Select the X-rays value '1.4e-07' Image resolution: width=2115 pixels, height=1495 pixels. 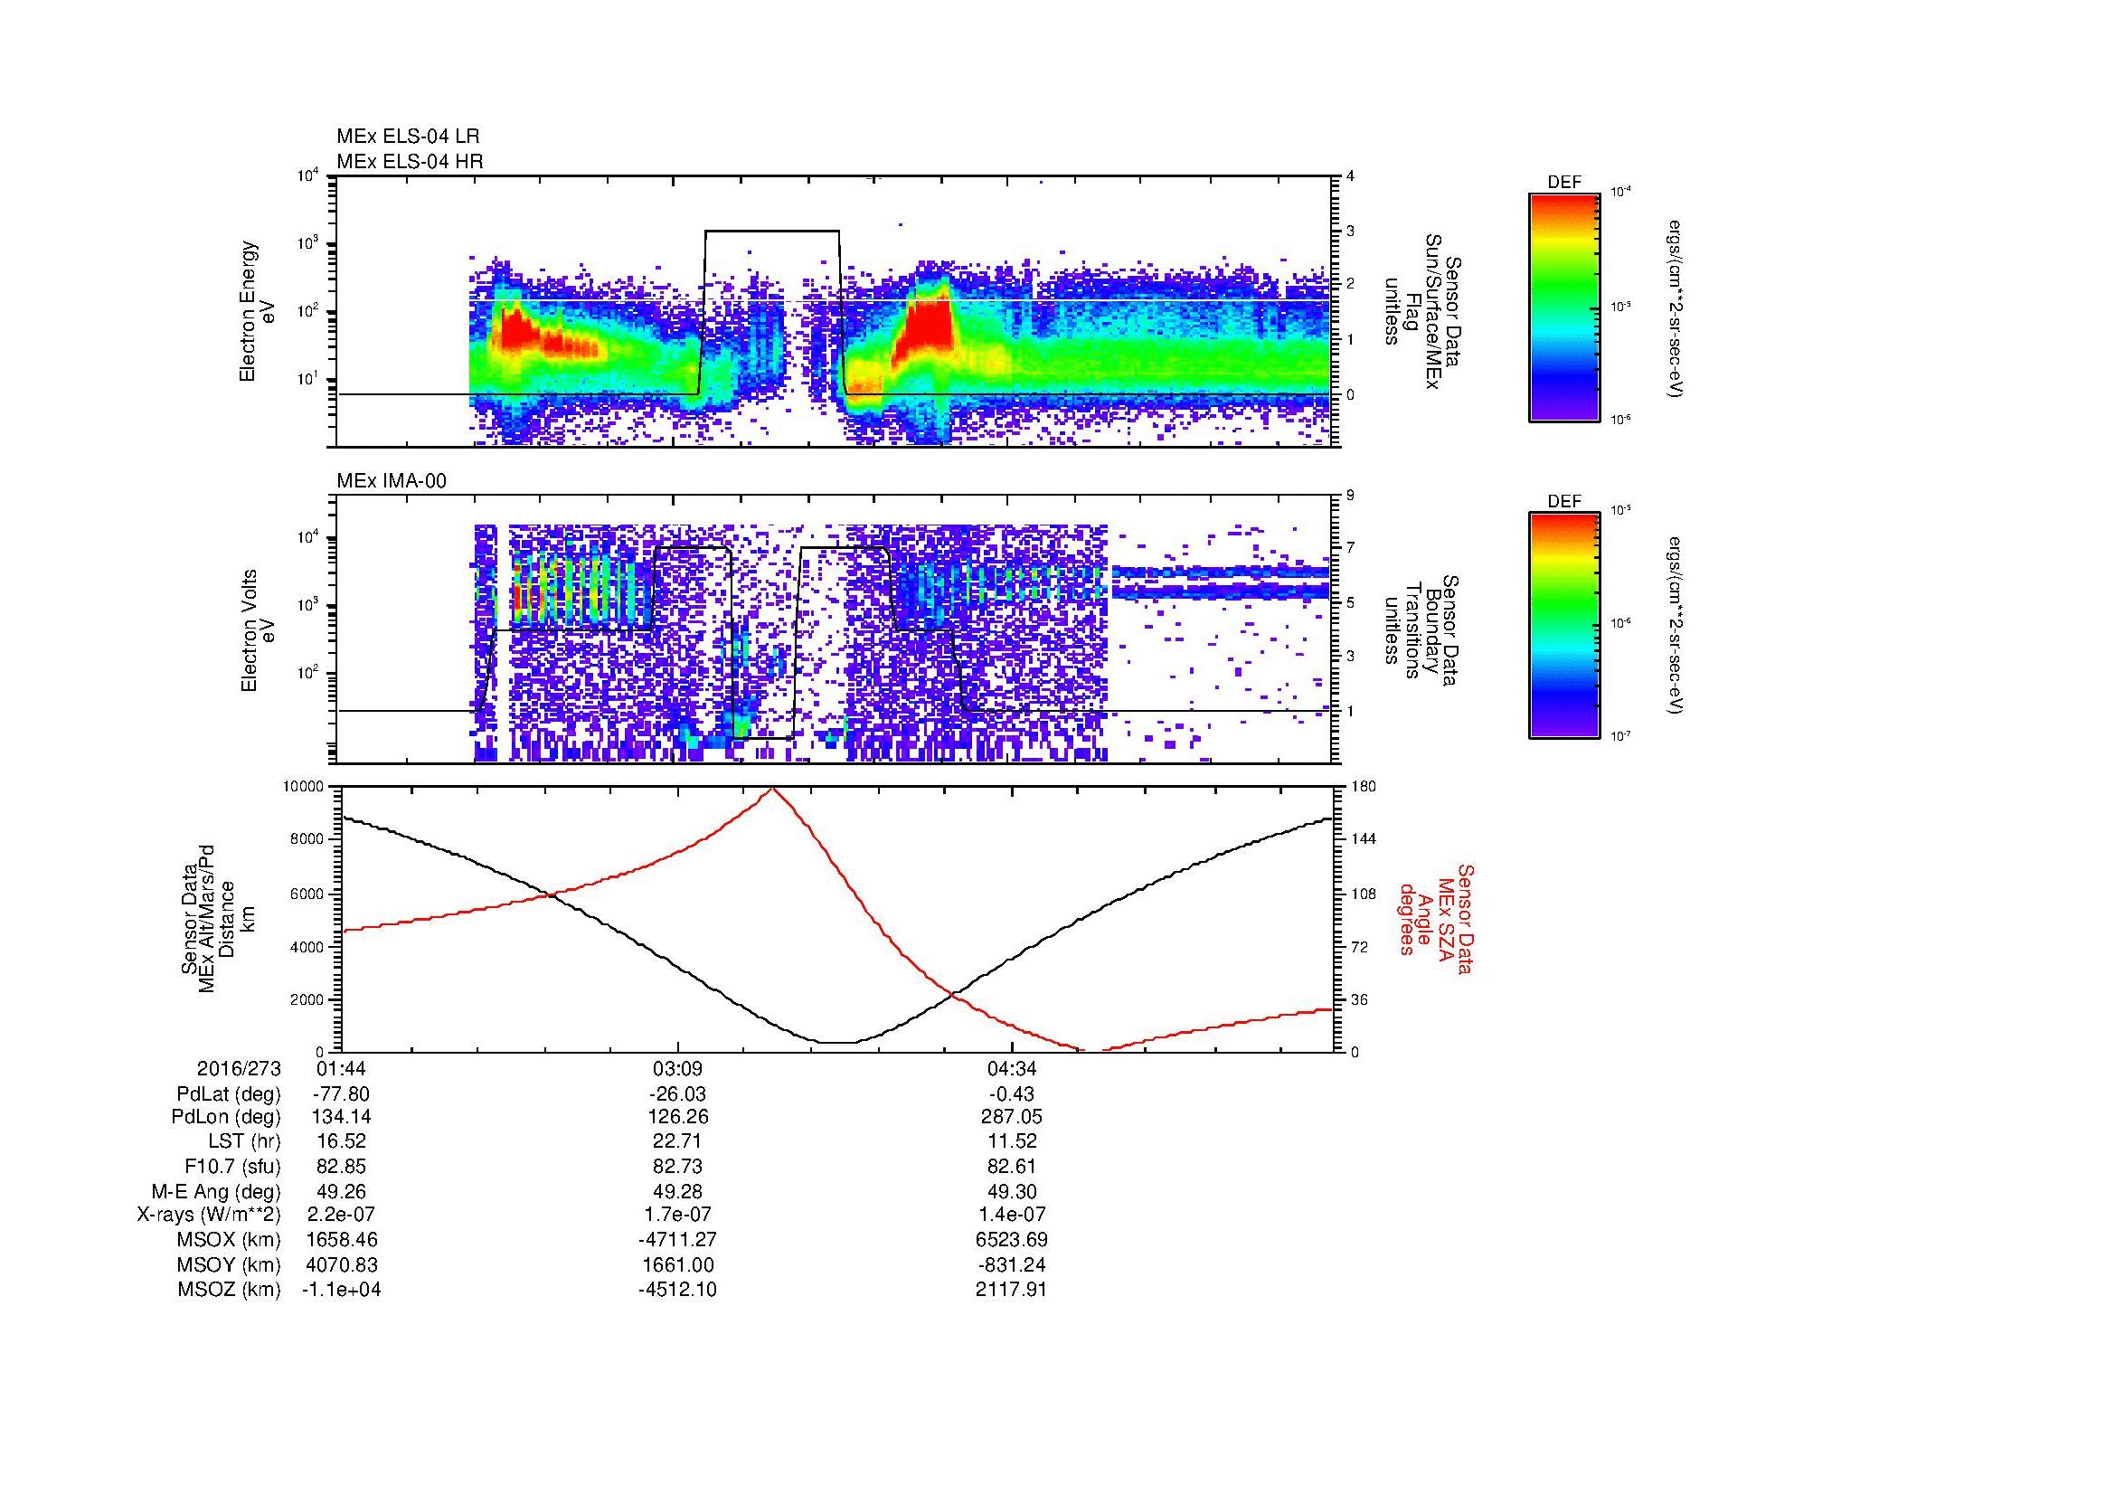pos(1012,1215)
